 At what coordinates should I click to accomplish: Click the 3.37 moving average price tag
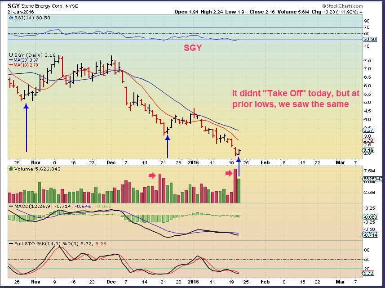pyautogui.click(x=368, y=130)
